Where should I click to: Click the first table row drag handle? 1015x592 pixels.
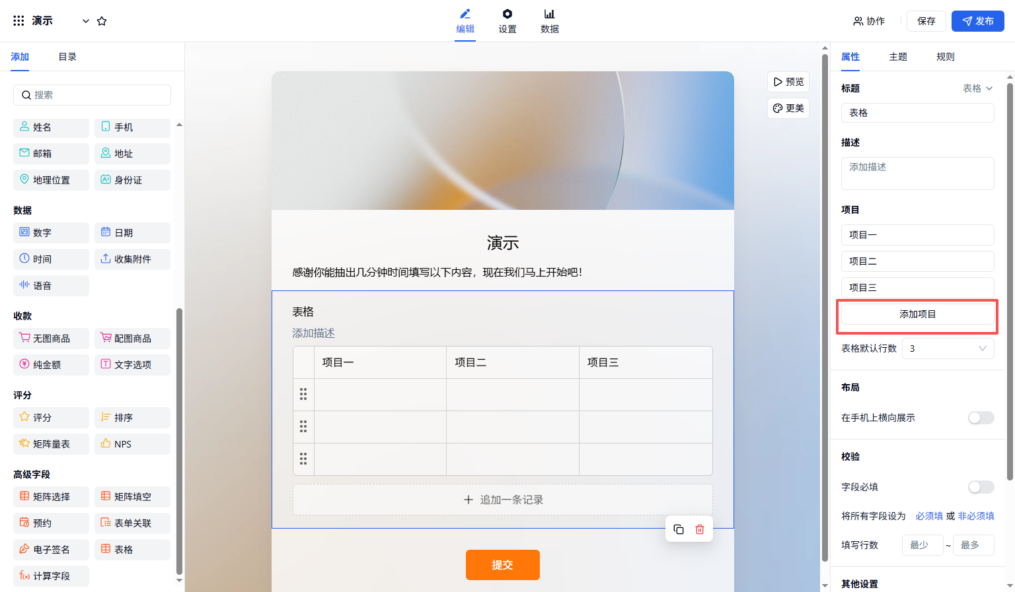coord(303,394)
